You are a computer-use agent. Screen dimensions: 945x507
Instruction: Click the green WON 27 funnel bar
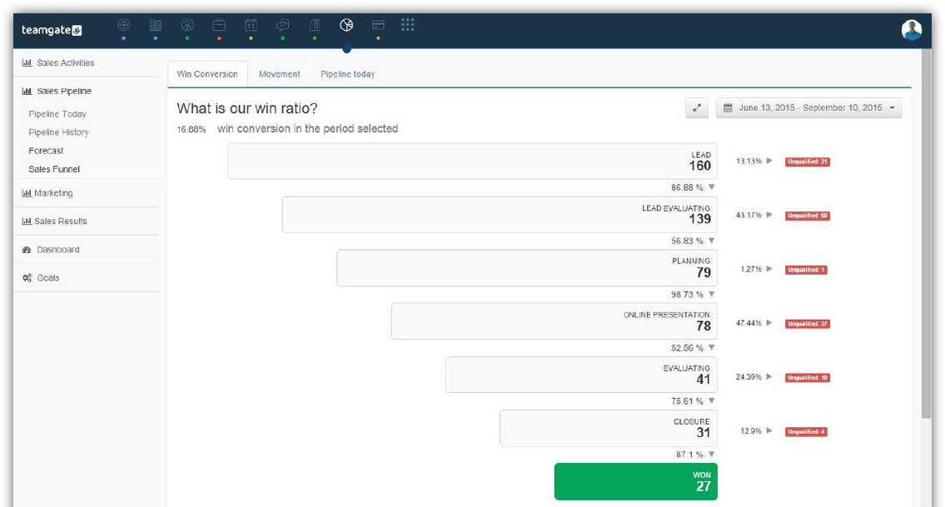pos(636,482)
